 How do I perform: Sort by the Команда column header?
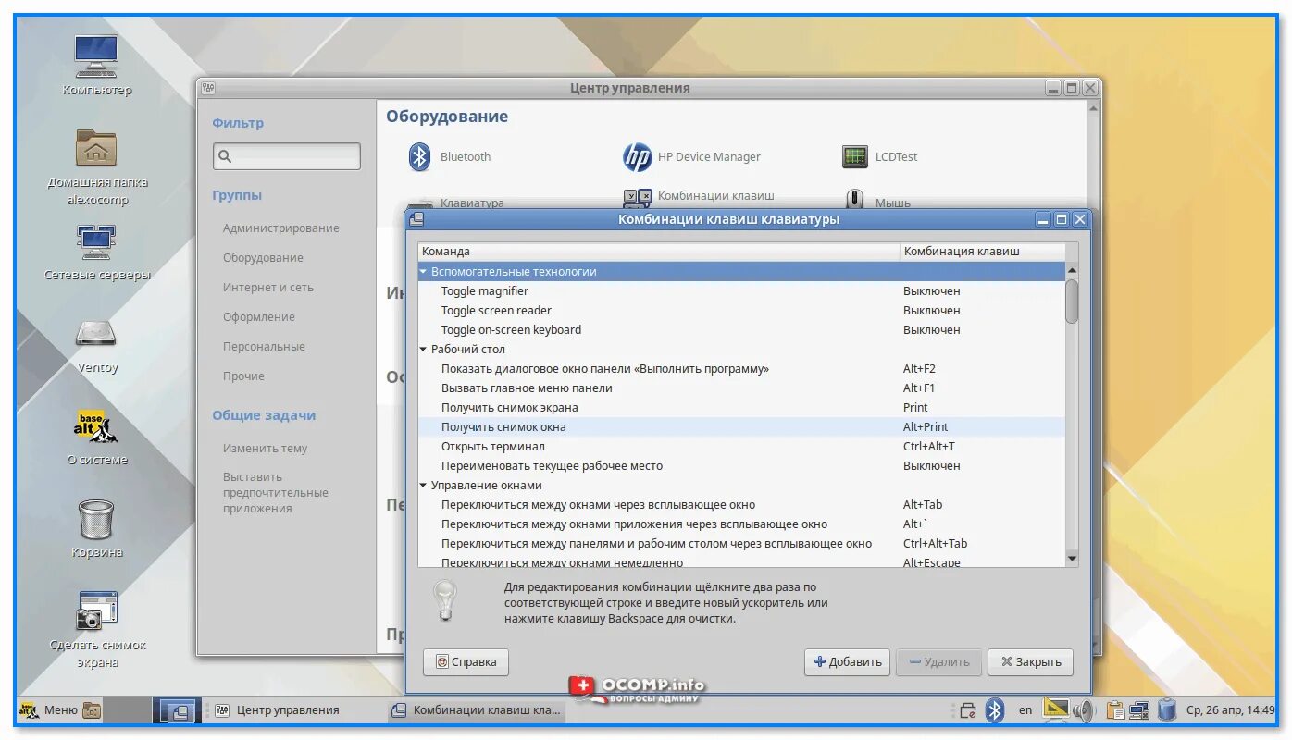[x=658, y=252]
